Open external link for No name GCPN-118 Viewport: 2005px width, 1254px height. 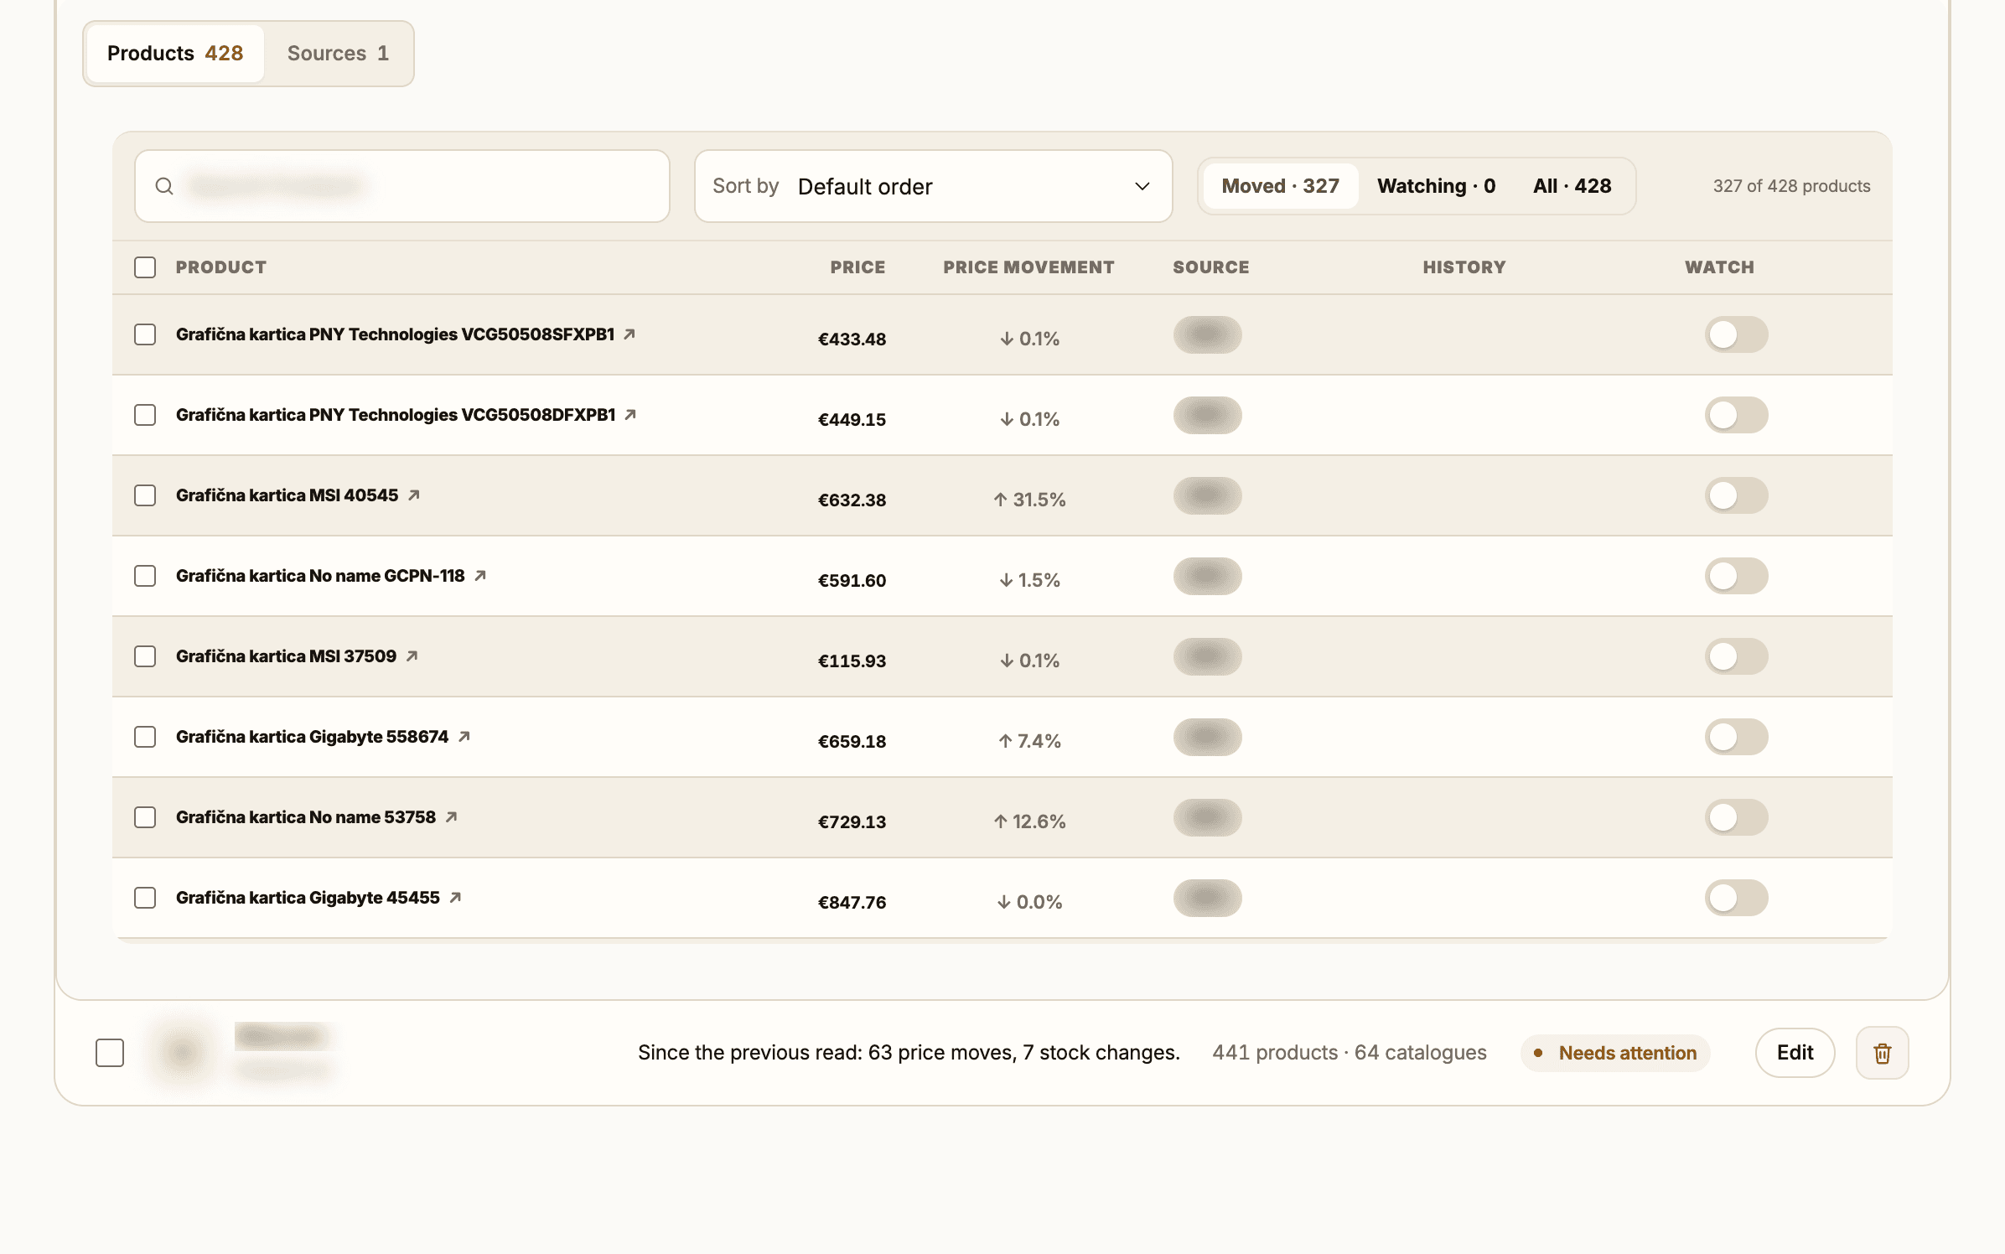479,576
